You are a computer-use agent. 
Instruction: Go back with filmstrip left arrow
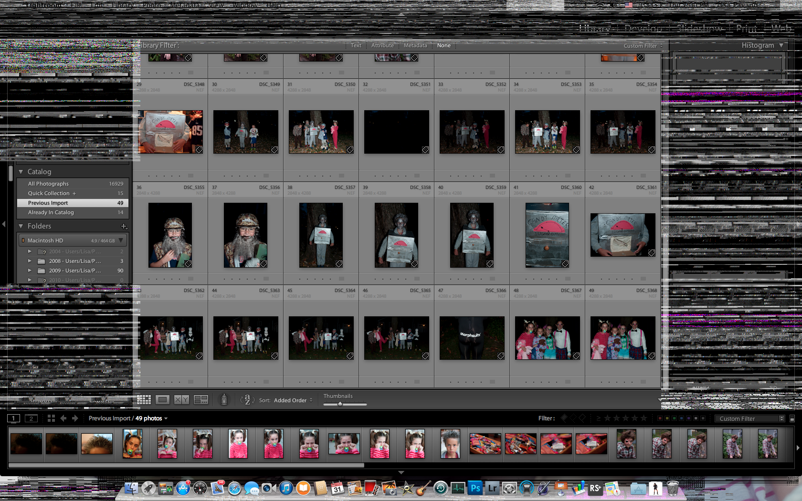63,418
